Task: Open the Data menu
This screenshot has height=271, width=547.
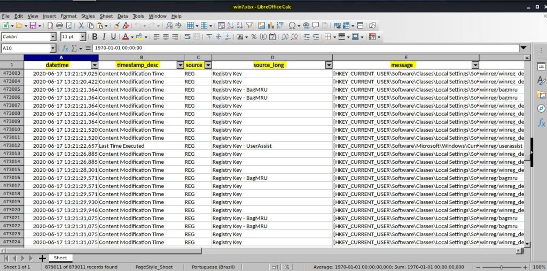Action: click(122, 17)
